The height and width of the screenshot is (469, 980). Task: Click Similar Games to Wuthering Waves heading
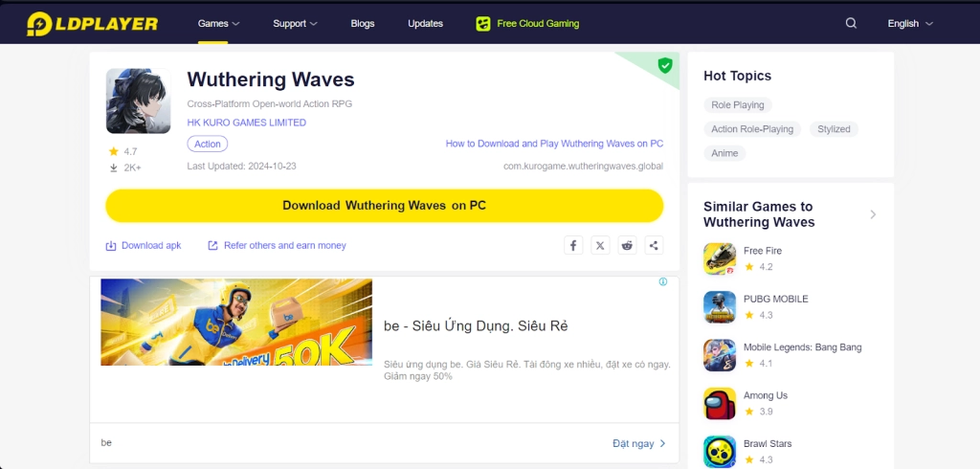[x=759, y=214]
